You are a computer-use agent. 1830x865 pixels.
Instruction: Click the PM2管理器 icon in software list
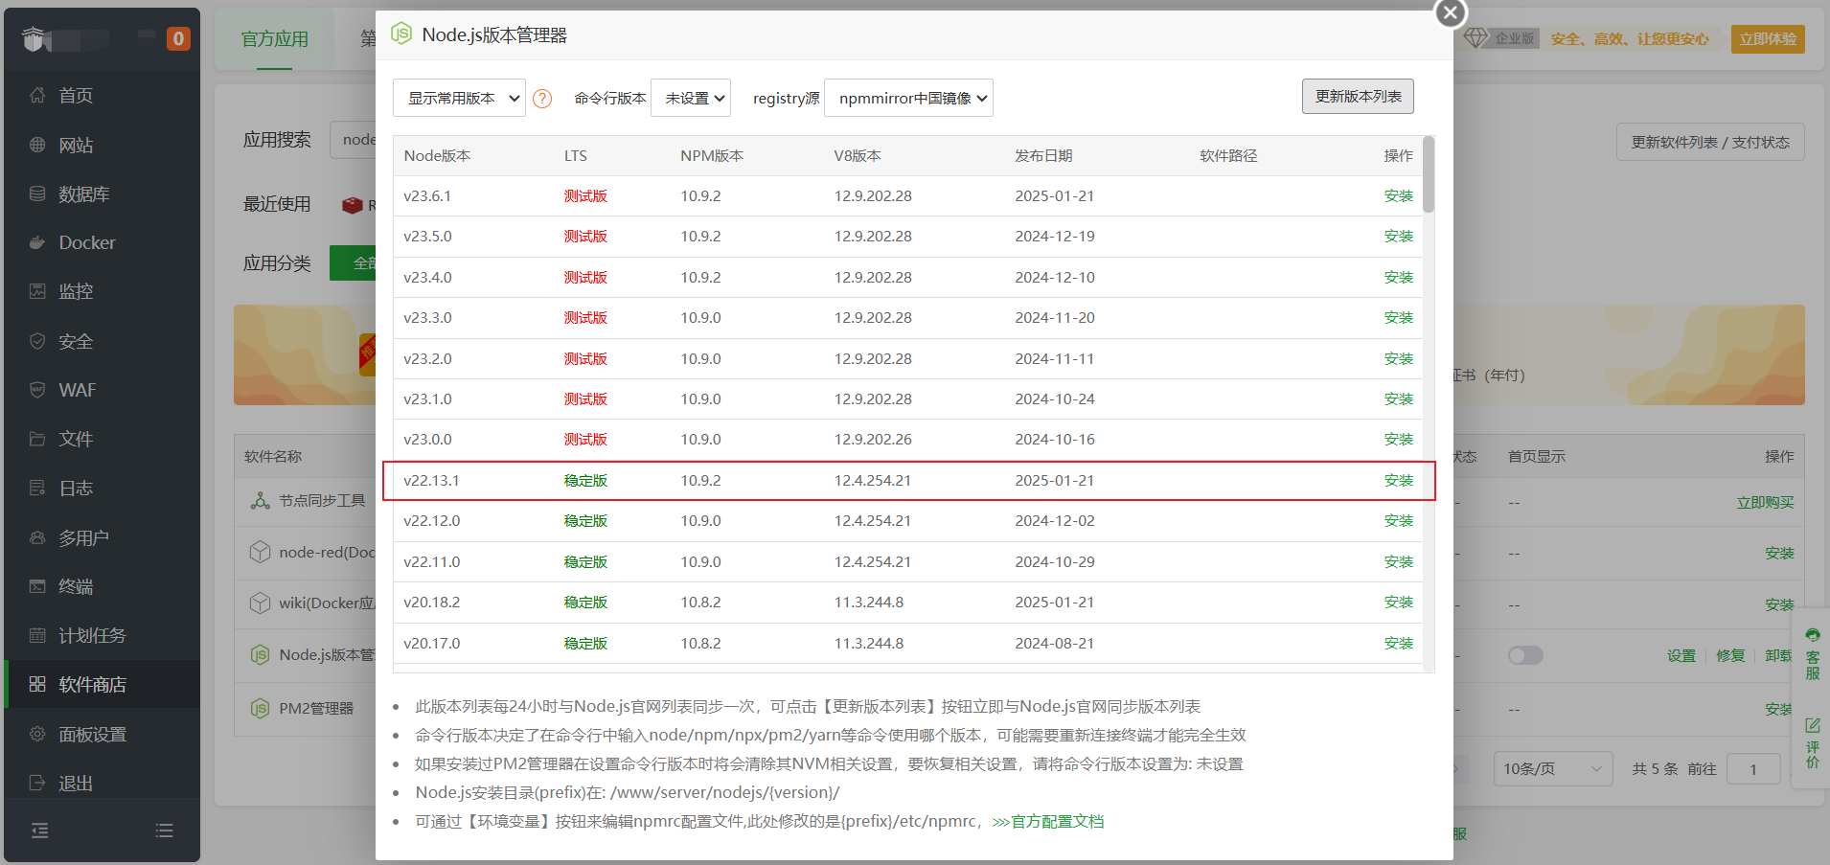click(260, 708)
